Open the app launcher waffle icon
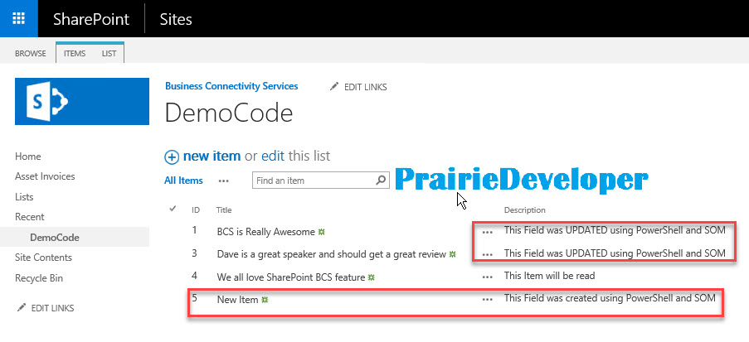749x342 pixels. click(x=18, y=18)
